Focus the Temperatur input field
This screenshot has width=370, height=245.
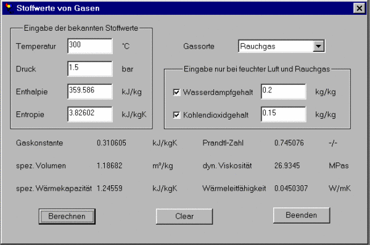click(90, 46)
